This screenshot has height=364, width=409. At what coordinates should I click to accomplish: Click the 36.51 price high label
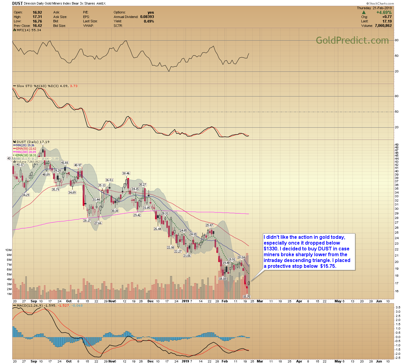tap(109, 180)
